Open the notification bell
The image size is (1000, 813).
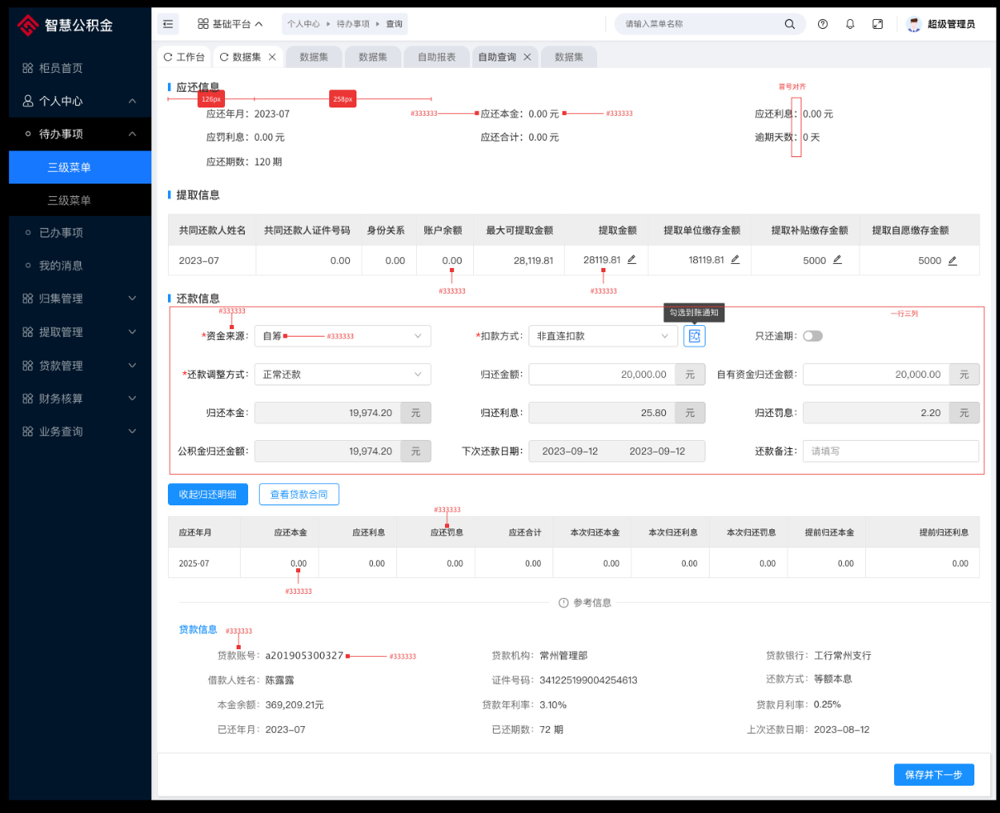pyautogui.click(x=849, y=24)
